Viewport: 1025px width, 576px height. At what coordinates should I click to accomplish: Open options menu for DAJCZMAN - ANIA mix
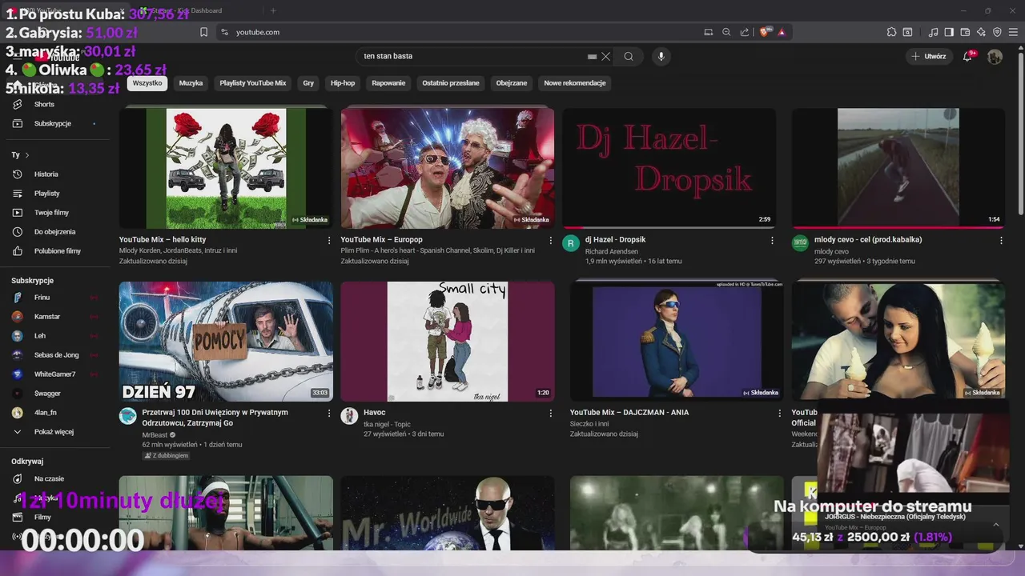780,413
